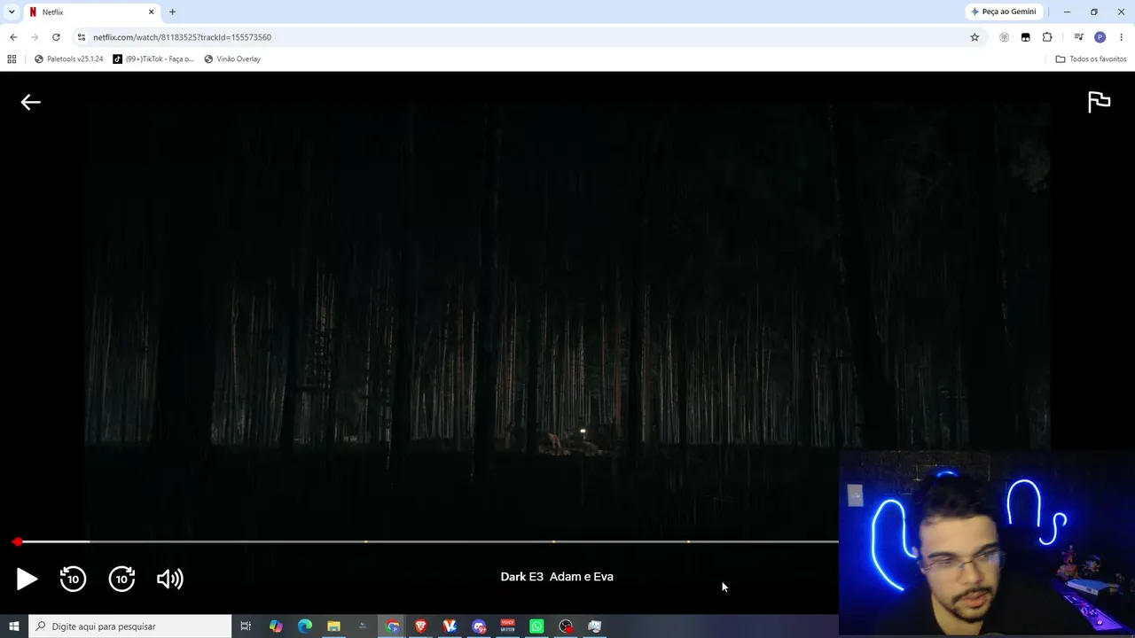The width and height of the screenshot is (1135, 638).
Task: Launch Copilot from the taskbar
Action: [x=276, y=626]
